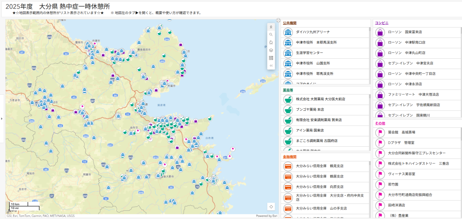Select セブン-イレブン 国東鶴川 row

point(417,115)
